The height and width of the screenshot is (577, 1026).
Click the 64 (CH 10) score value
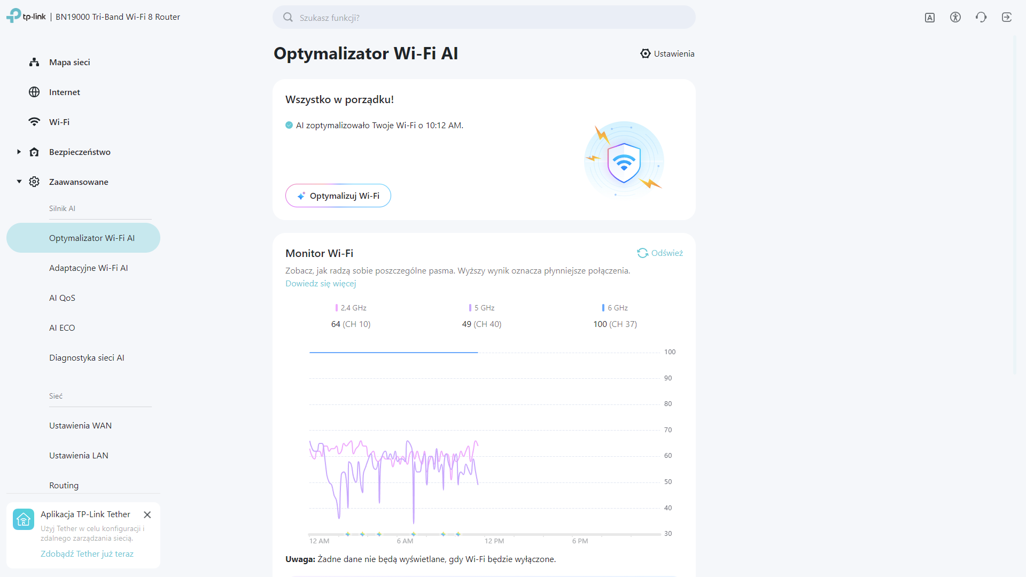[x=351, y=324]
